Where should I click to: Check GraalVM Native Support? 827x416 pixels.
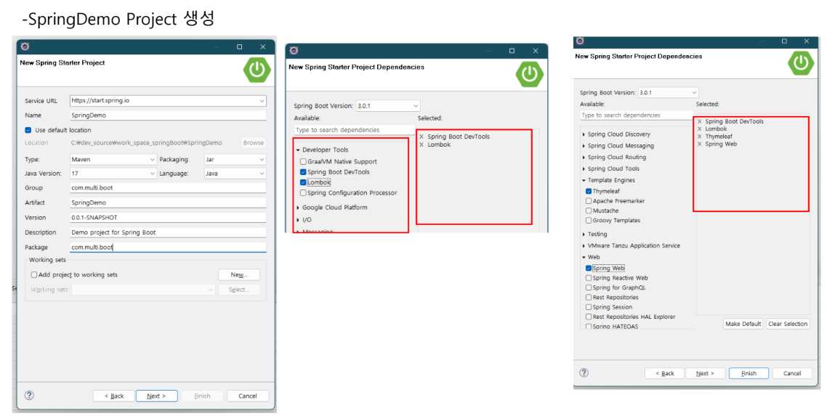pyautogui.click(x=303, y=162)
